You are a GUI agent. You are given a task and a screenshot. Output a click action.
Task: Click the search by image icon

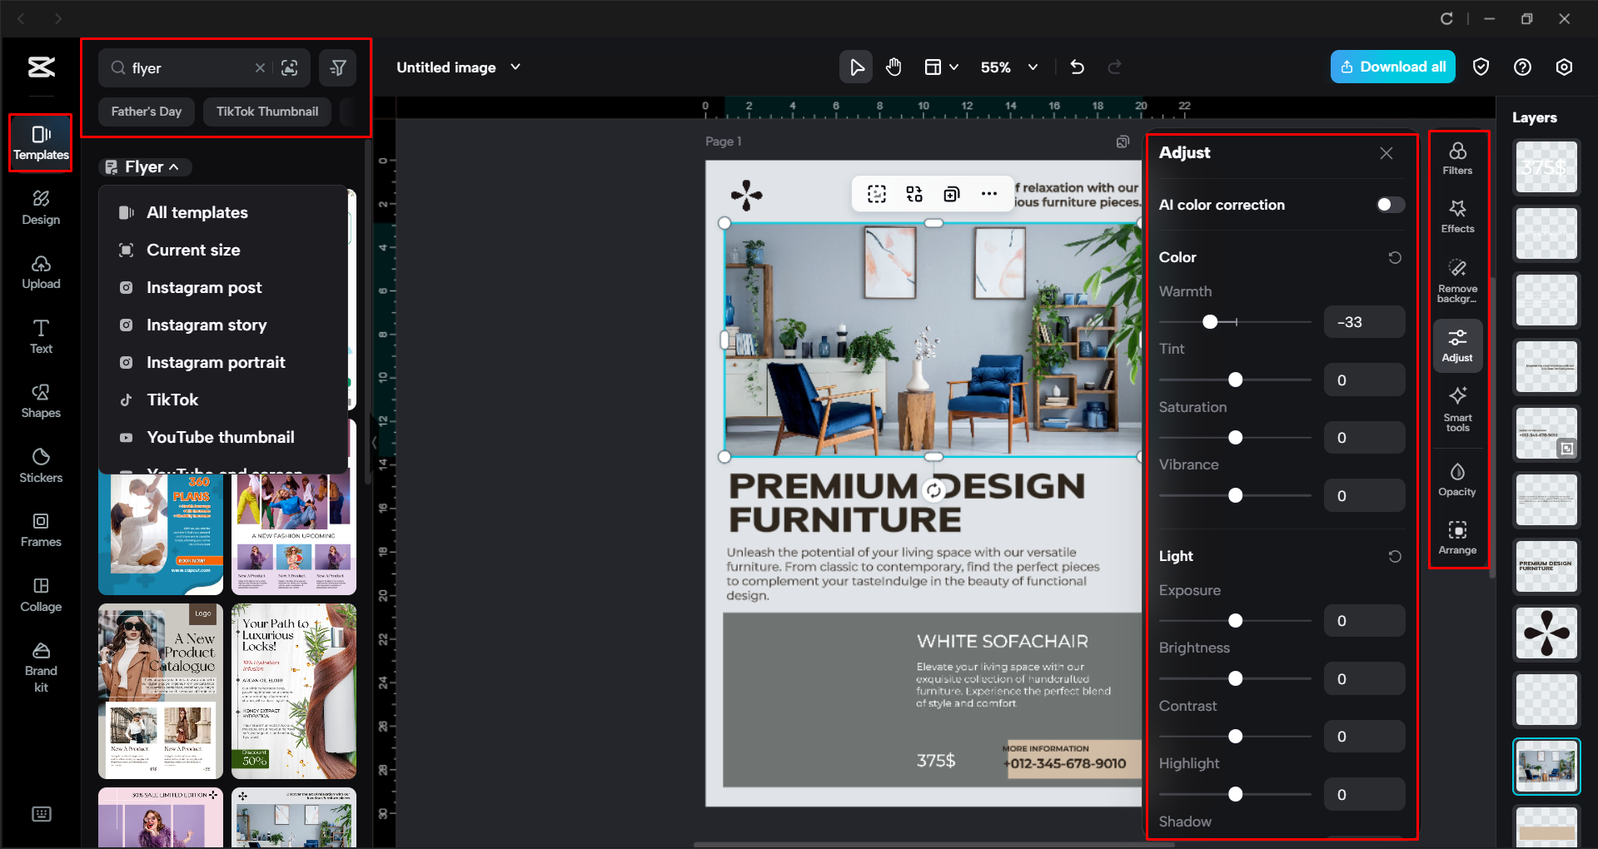coord(290,67)
